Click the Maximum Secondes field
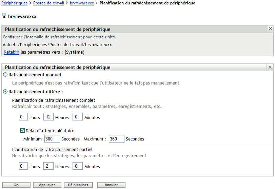This screenshot has height=189, width=275. point(116,139)
